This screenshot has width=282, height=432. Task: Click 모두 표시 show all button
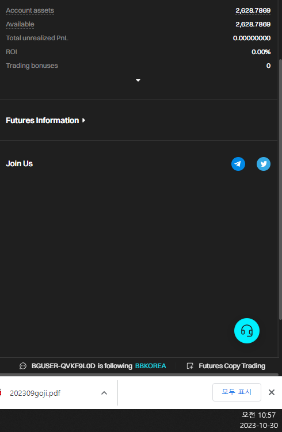pyautogui.click(x=237, y=392)
